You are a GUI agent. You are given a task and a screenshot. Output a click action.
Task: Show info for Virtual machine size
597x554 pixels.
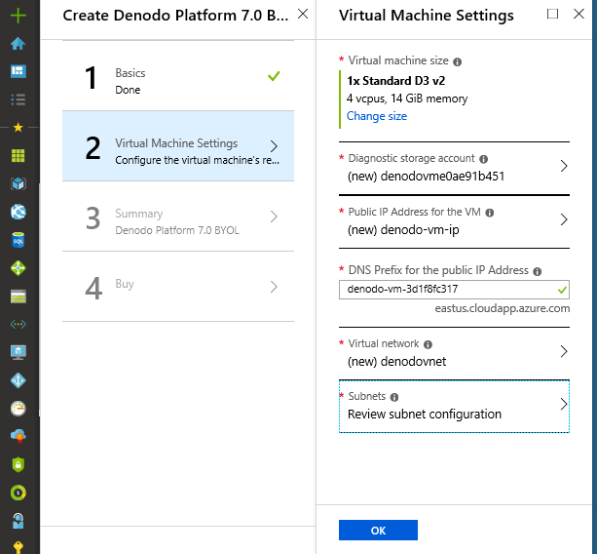pyautogui.click(x=458, y=61)
